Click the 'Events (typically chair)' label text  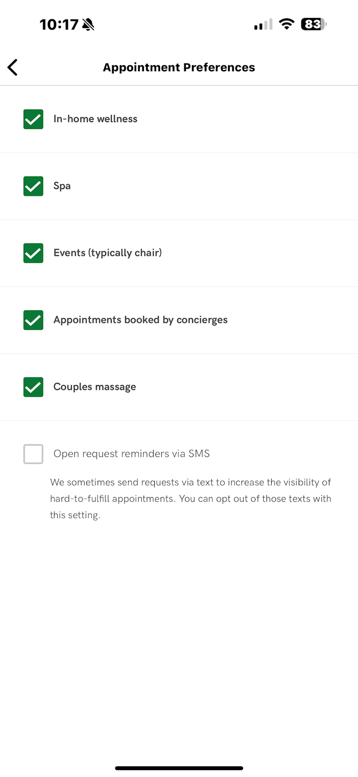[x=108, y=253]
